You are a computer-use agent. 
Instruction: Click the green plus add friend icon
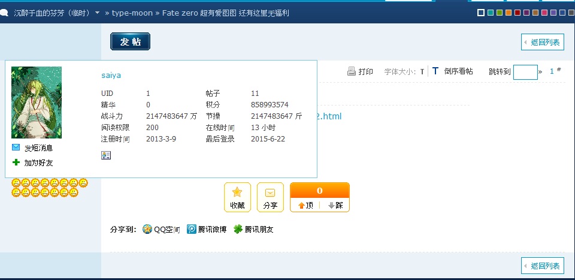click(16, 162)
